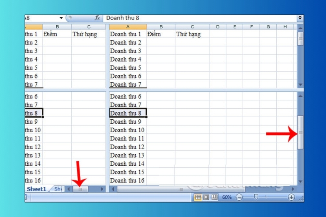This screenshot has width=326, height=217.
Task: Click the 'Điểm' cell in right pane
Action: tap(161, 34)
